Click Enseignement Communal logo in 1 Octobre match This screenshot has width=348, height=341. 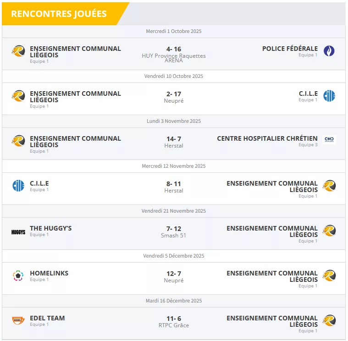click(18, 51)
